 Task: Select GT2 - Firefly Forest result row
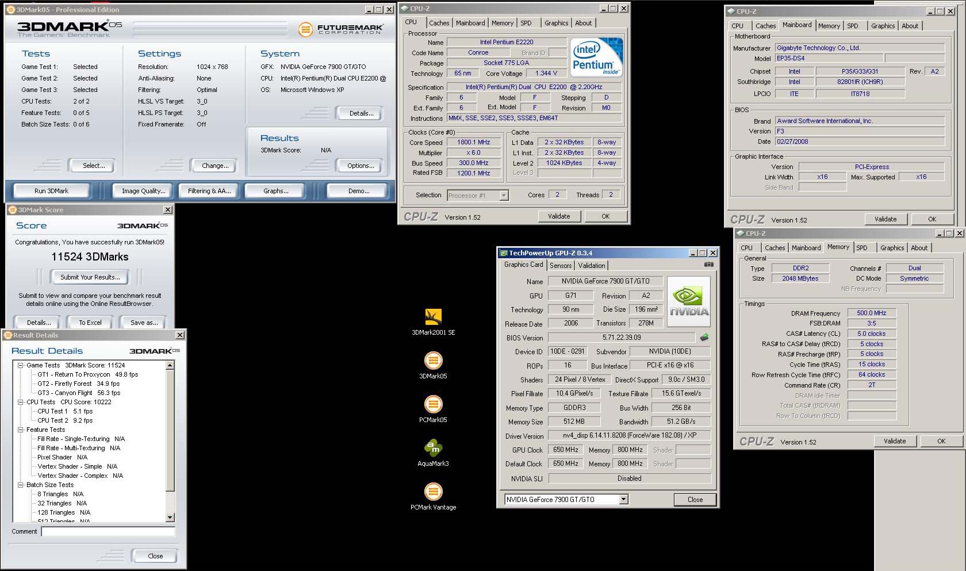(x=79, y=384)
